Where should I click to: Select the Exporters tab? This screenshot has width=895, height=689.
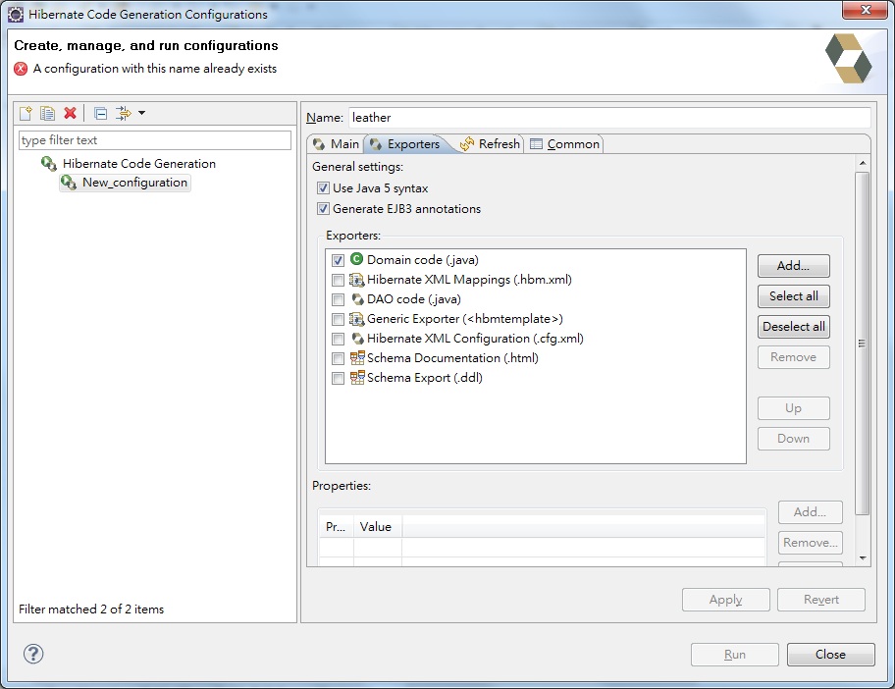point(405,144)
